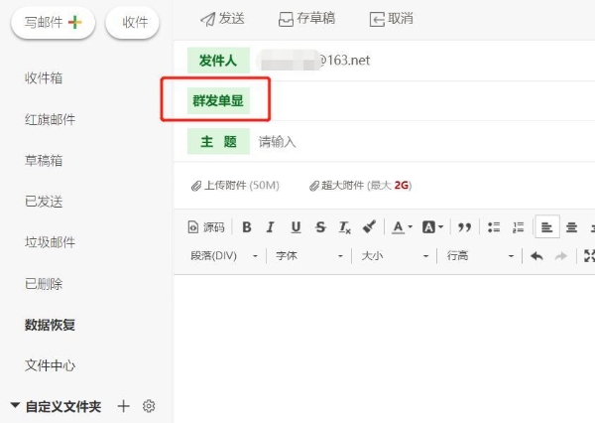Collapse the 自定义文件夹 section triangle
The image size is (595, 423).
pyautogui.click(x=15, y=405)
